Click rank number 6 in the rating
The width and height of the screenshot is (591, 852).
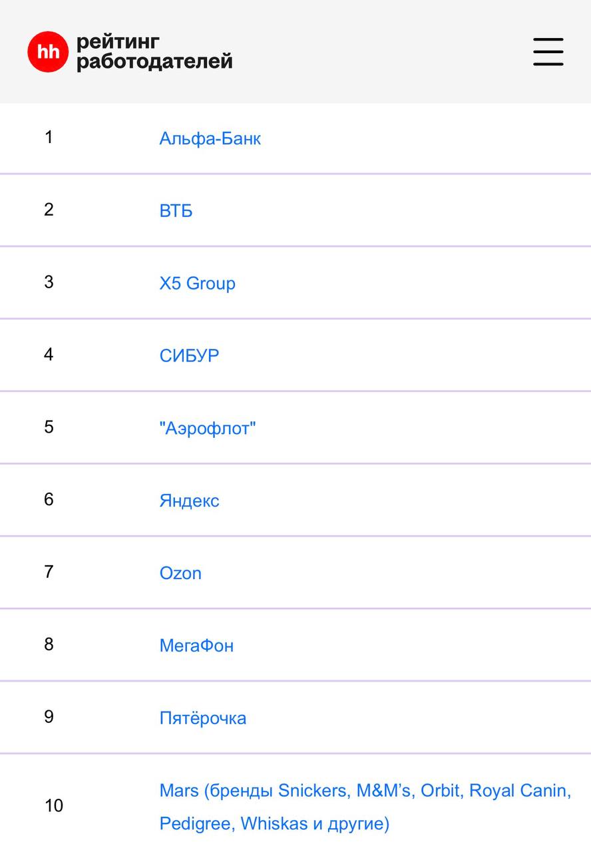[49, 499]
